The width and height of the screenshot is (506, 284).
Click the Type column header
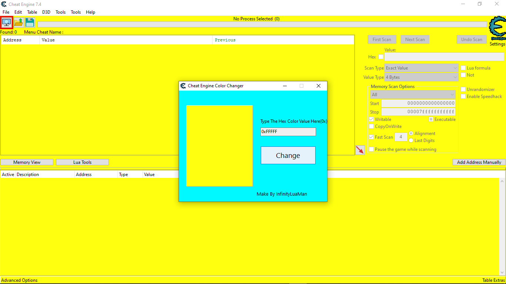click(x=130, y=175)
